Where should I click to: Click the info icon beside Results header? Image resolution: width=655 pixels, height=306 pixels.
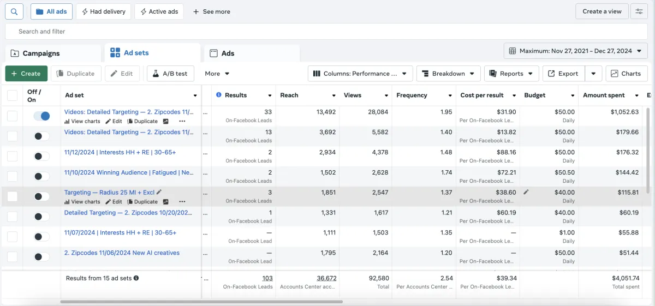coord(219,95)
